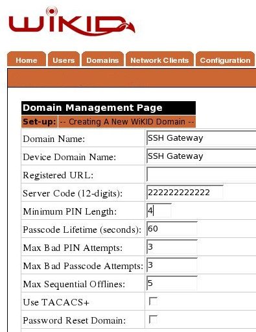Tick the Password Reset Domain checkbox
This screenshot has height=332, width=256.
[153, 319]
